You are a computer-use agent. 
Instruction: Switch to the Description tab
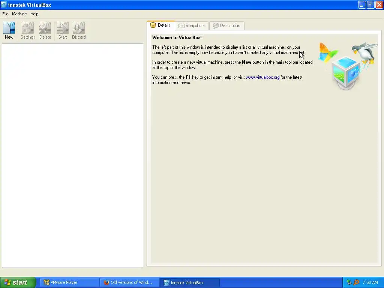click(x=227, y=25)
